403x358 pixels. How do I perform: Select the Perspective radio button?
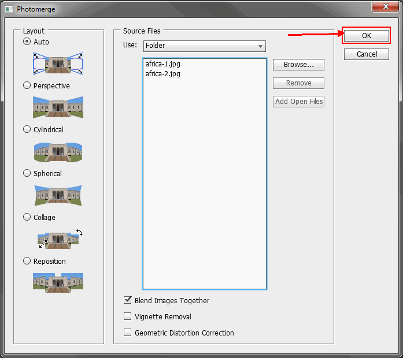pos(27,85)
